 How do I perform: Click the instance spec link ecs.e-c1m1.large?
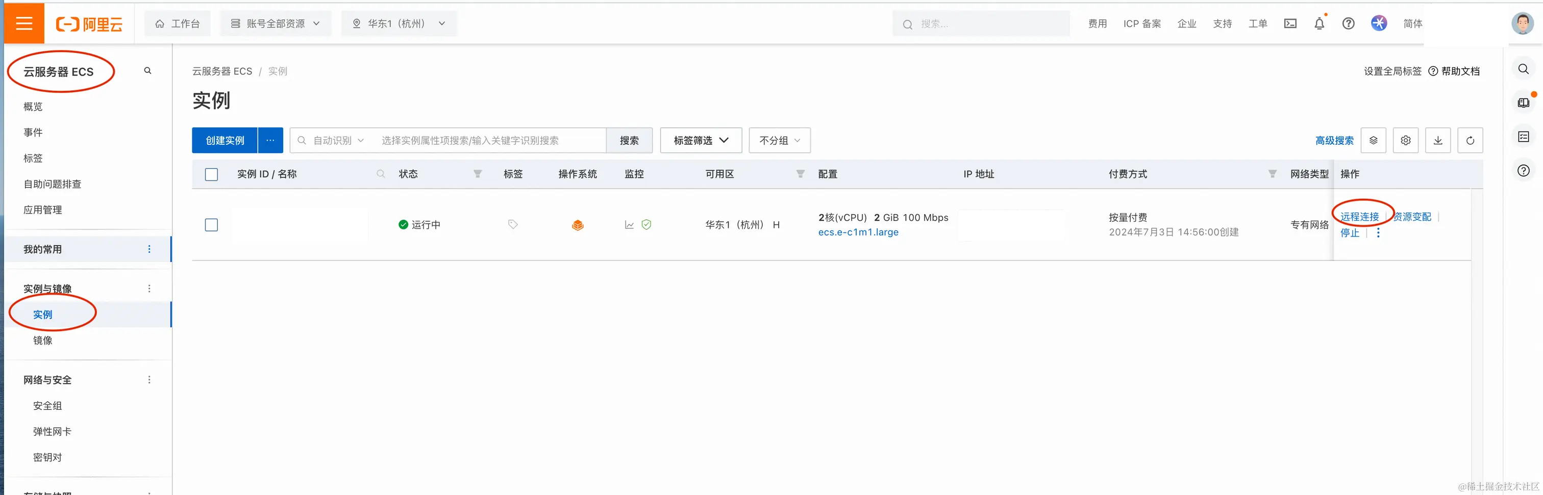[x=858, y=232]
